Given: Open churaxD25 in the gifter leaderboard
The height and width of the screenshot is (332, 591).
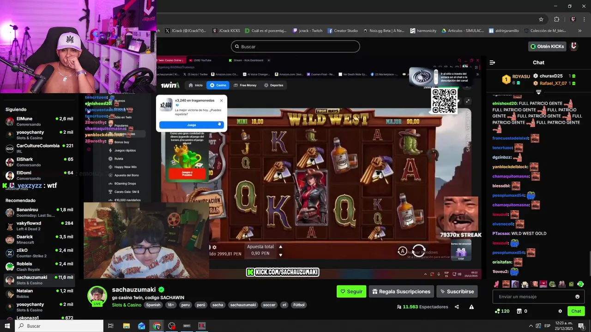Looking at the screenshot, I should pos(551,76).
